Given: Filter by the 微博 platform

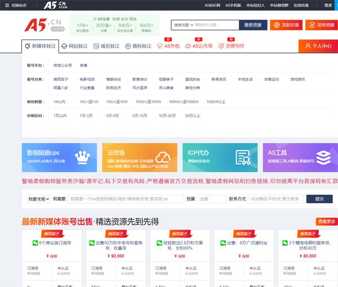Looking at the screenshot, I should (83, 65).
